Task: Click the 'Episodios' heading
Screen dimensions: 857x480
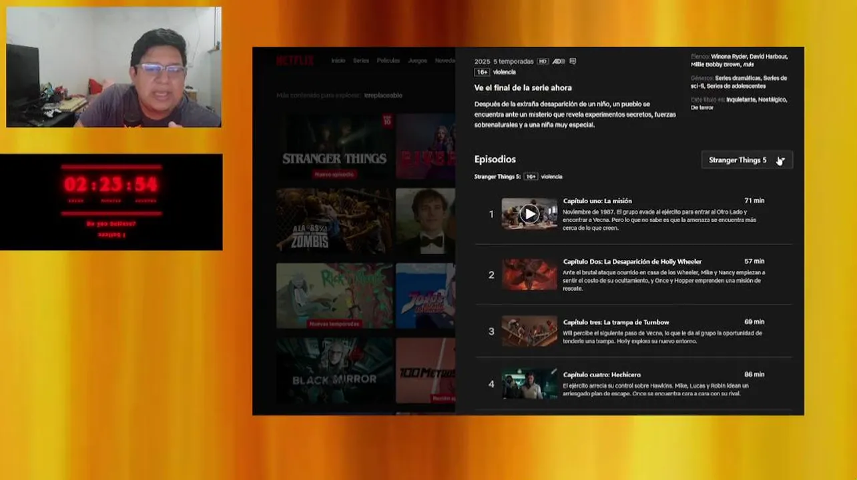Action: coord(495,159)
